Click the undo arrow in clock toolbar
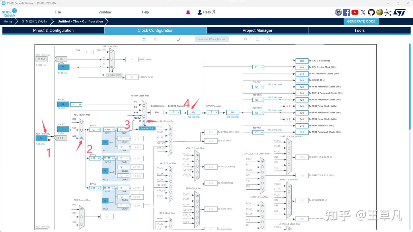Screen dimensions: 413x232 tap(144, 39)
